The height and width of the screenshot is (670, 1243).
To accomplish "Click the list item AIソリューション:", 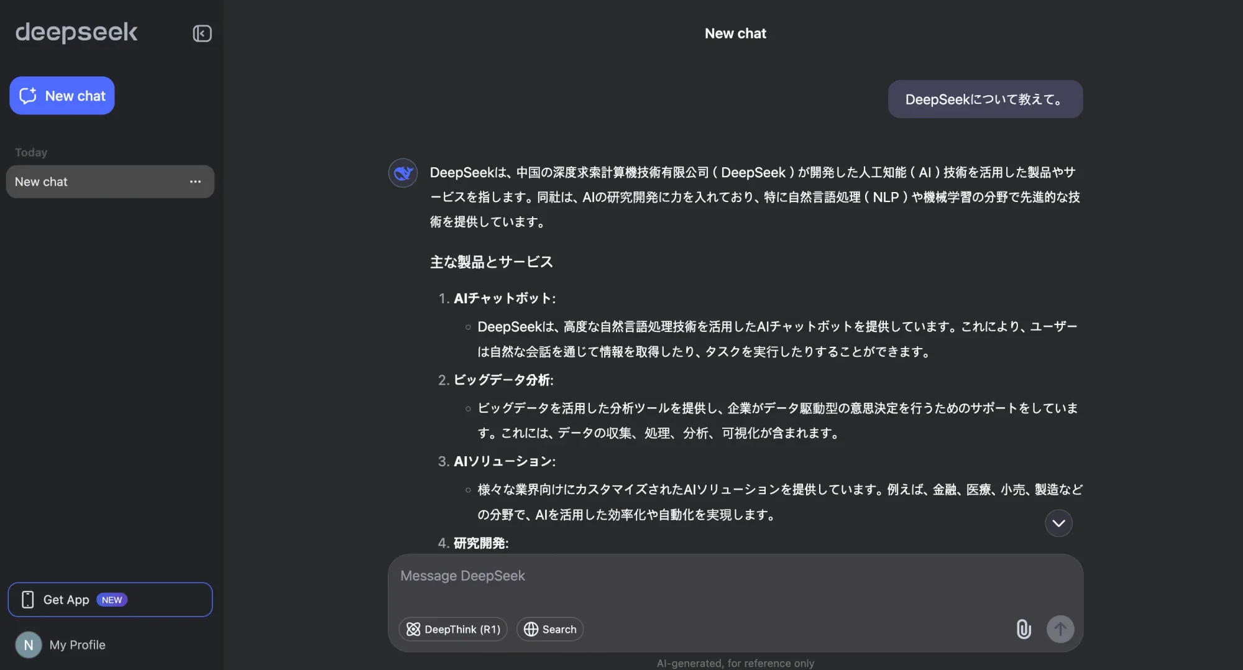I will click(505, 461).
